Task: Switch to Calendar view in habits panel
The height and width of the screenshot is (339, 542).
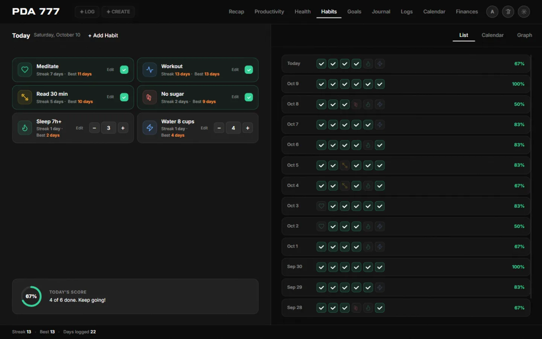Action: (492, 35)
